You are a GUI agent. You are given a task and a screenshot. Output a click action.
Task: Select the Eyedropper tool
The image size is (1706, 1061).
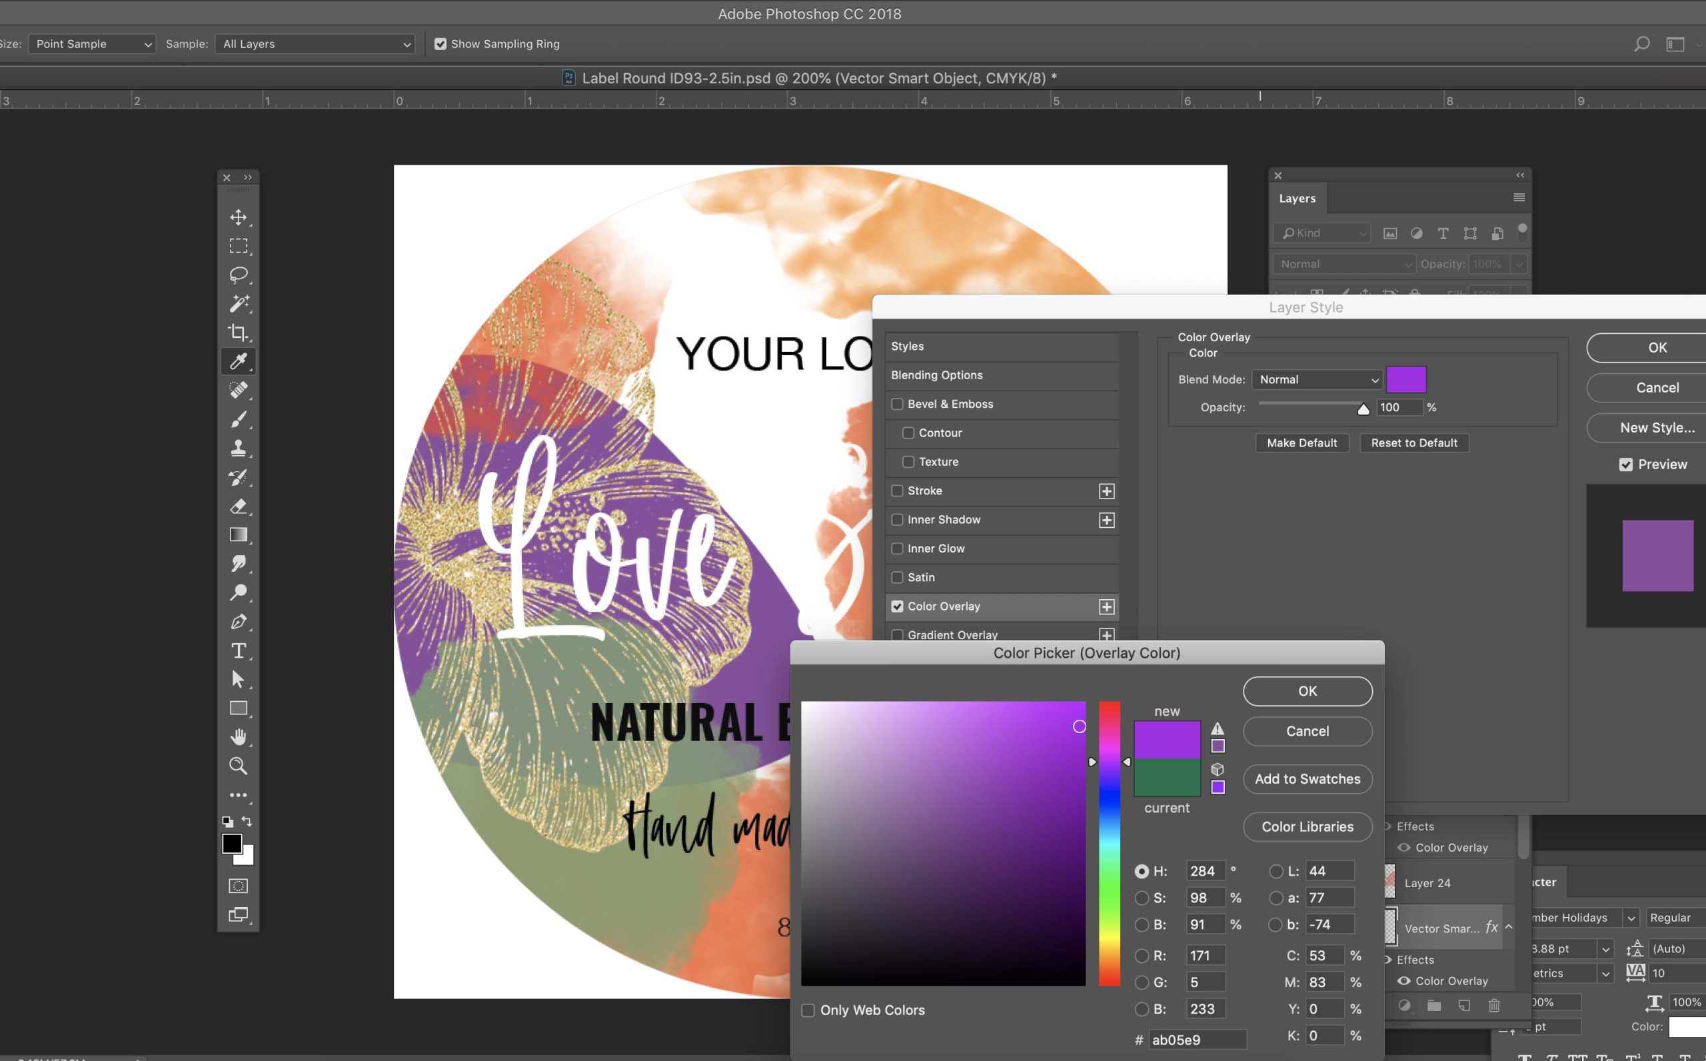click(239, 361)
